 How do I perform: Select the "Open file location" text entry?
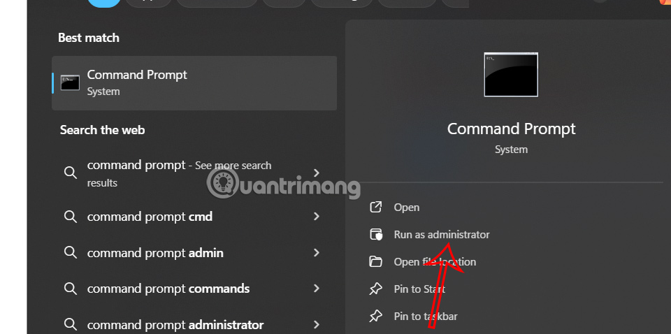click(435, 262)
